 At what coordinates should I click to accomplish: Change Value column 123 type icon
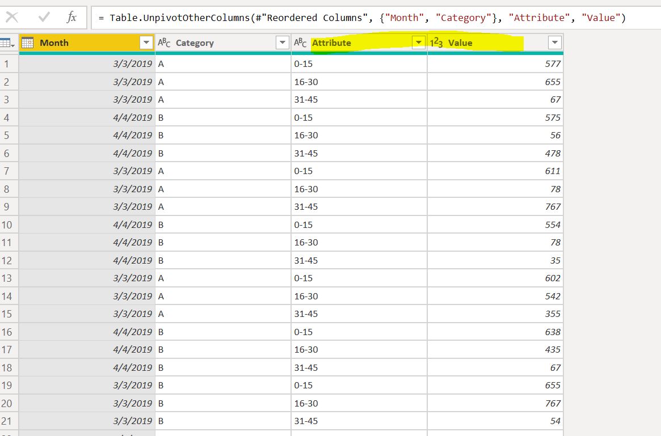pyautogui.click(x=436, y=43)
